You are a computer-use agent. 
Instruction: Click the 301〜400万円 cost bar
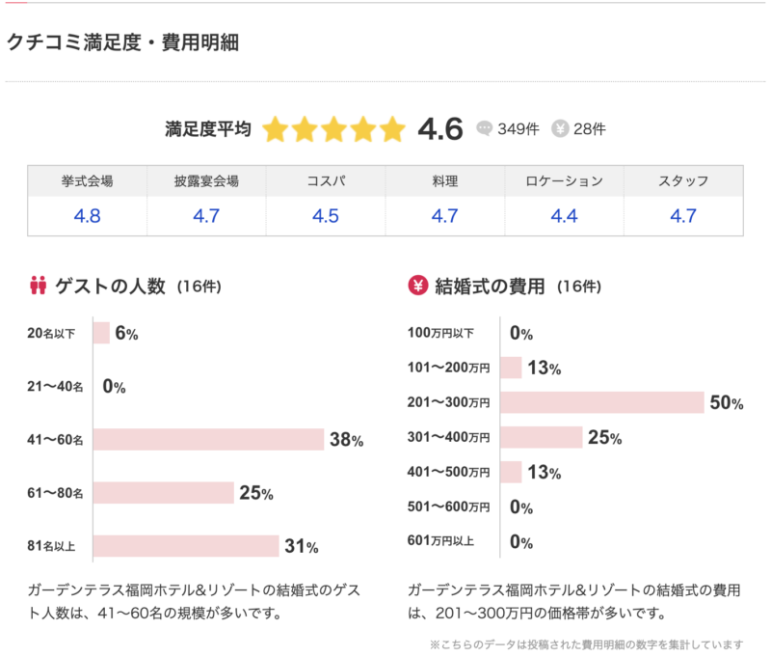tap(542, 438)
